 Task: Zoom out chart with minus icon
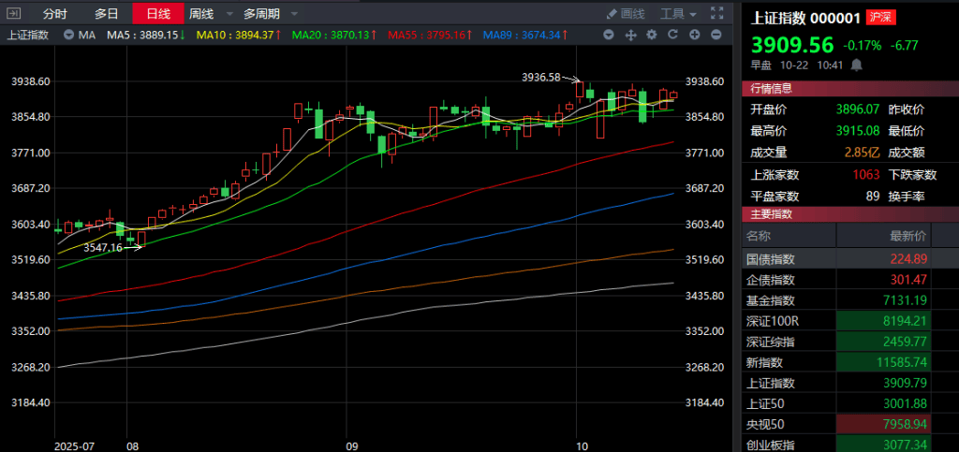[716, 35]
